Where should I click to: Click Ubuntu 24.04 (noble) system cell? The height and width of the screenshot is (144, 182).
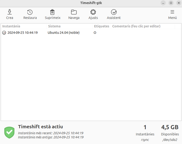(x=64, y=33)
